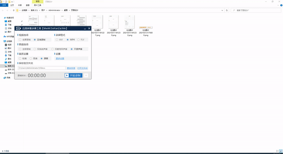Switch to the 共享 ribbon tab
The image size is (283, 154).
[x=20, y=5]
